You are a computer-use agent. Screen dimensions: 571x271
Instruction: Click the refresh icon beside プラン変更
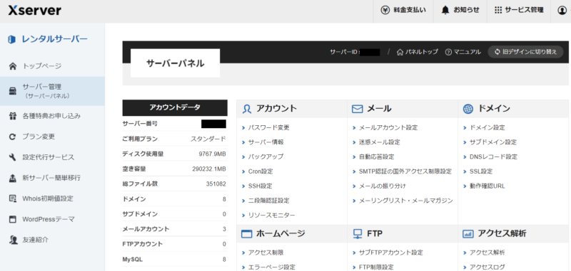pos(13,137)
